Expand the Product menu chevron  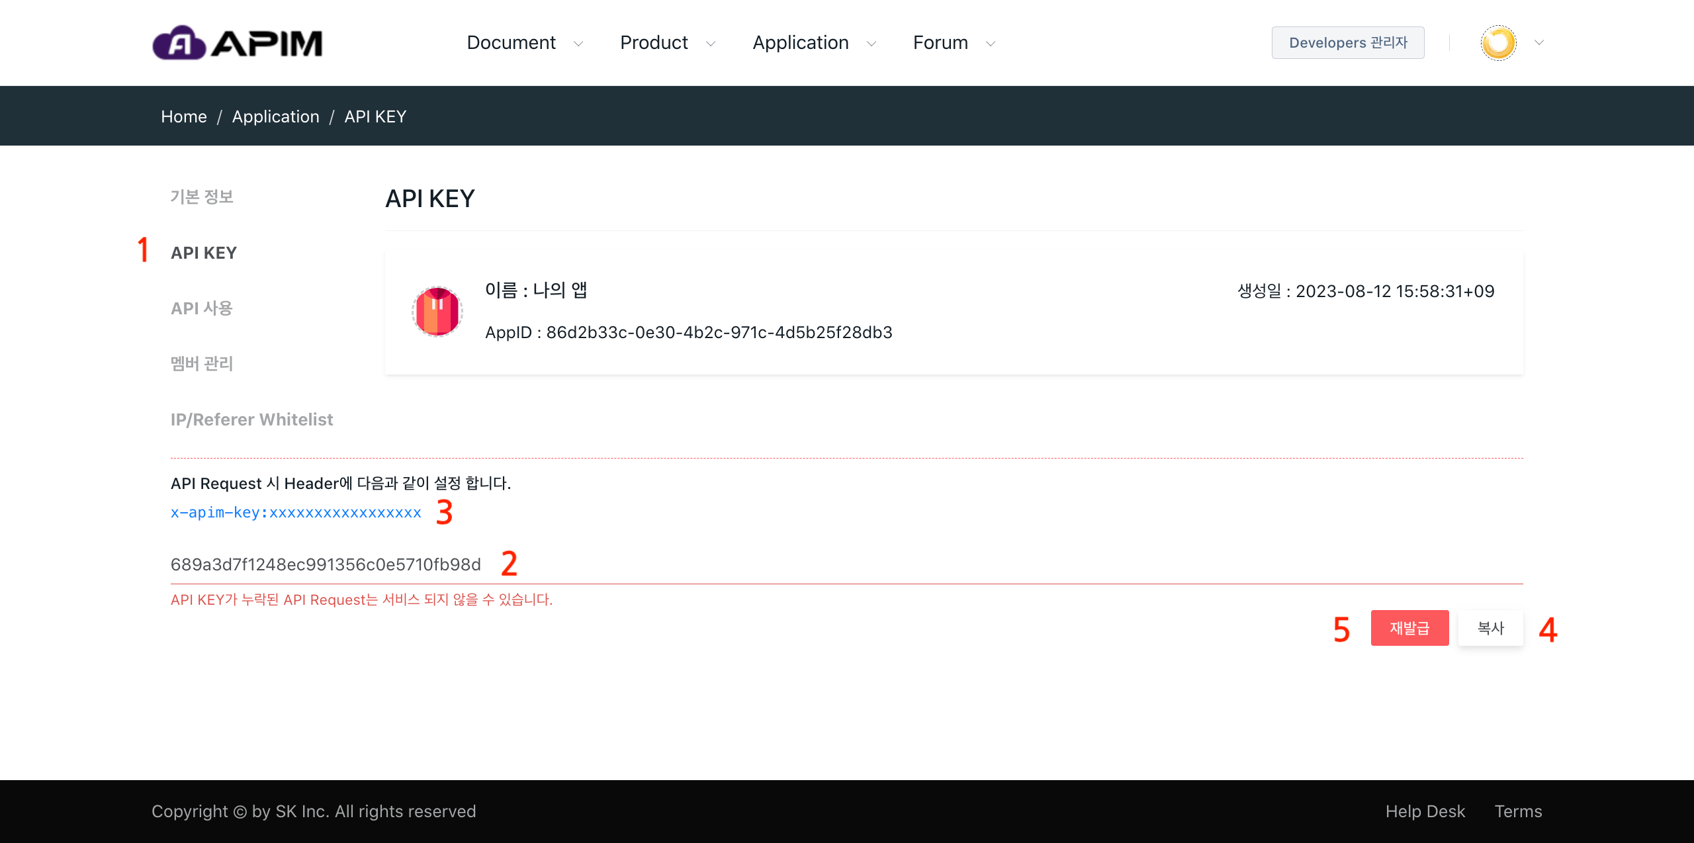pyautogui.click(x=711, y=44)
